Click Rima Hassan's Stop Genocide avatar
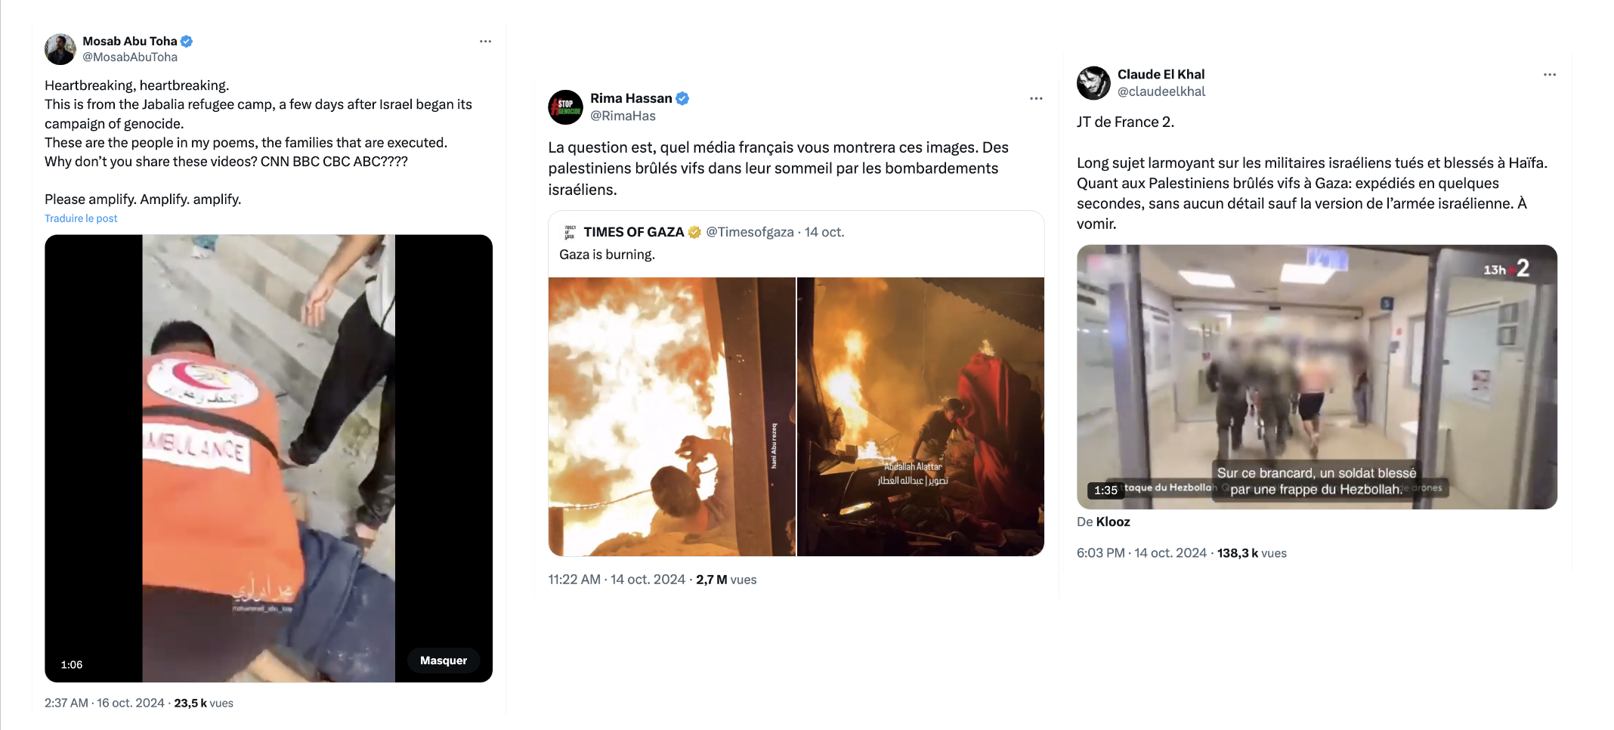Image resolution: width=1614 pixels, height=730 pixels. [x=565, y=107]
